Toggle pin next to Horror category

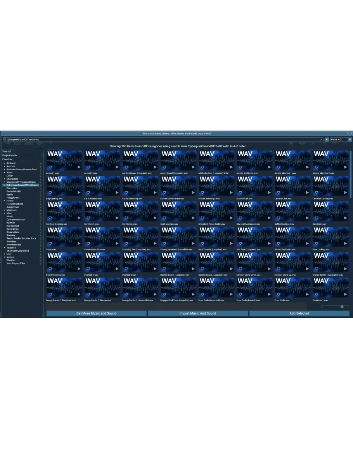[x=40, y=201]
